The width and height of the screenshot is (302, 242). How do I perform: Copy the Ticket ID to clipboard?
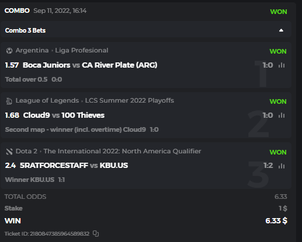[x=96, y=233]
